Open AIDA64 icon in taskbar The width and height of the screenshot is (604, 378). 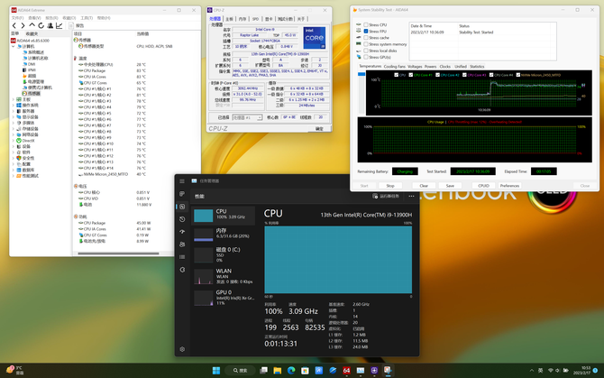346,370
